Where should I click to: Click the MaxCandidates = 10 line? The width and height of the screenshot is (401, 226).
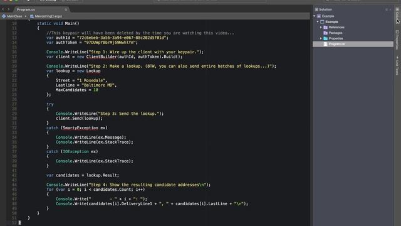(77, 90)
